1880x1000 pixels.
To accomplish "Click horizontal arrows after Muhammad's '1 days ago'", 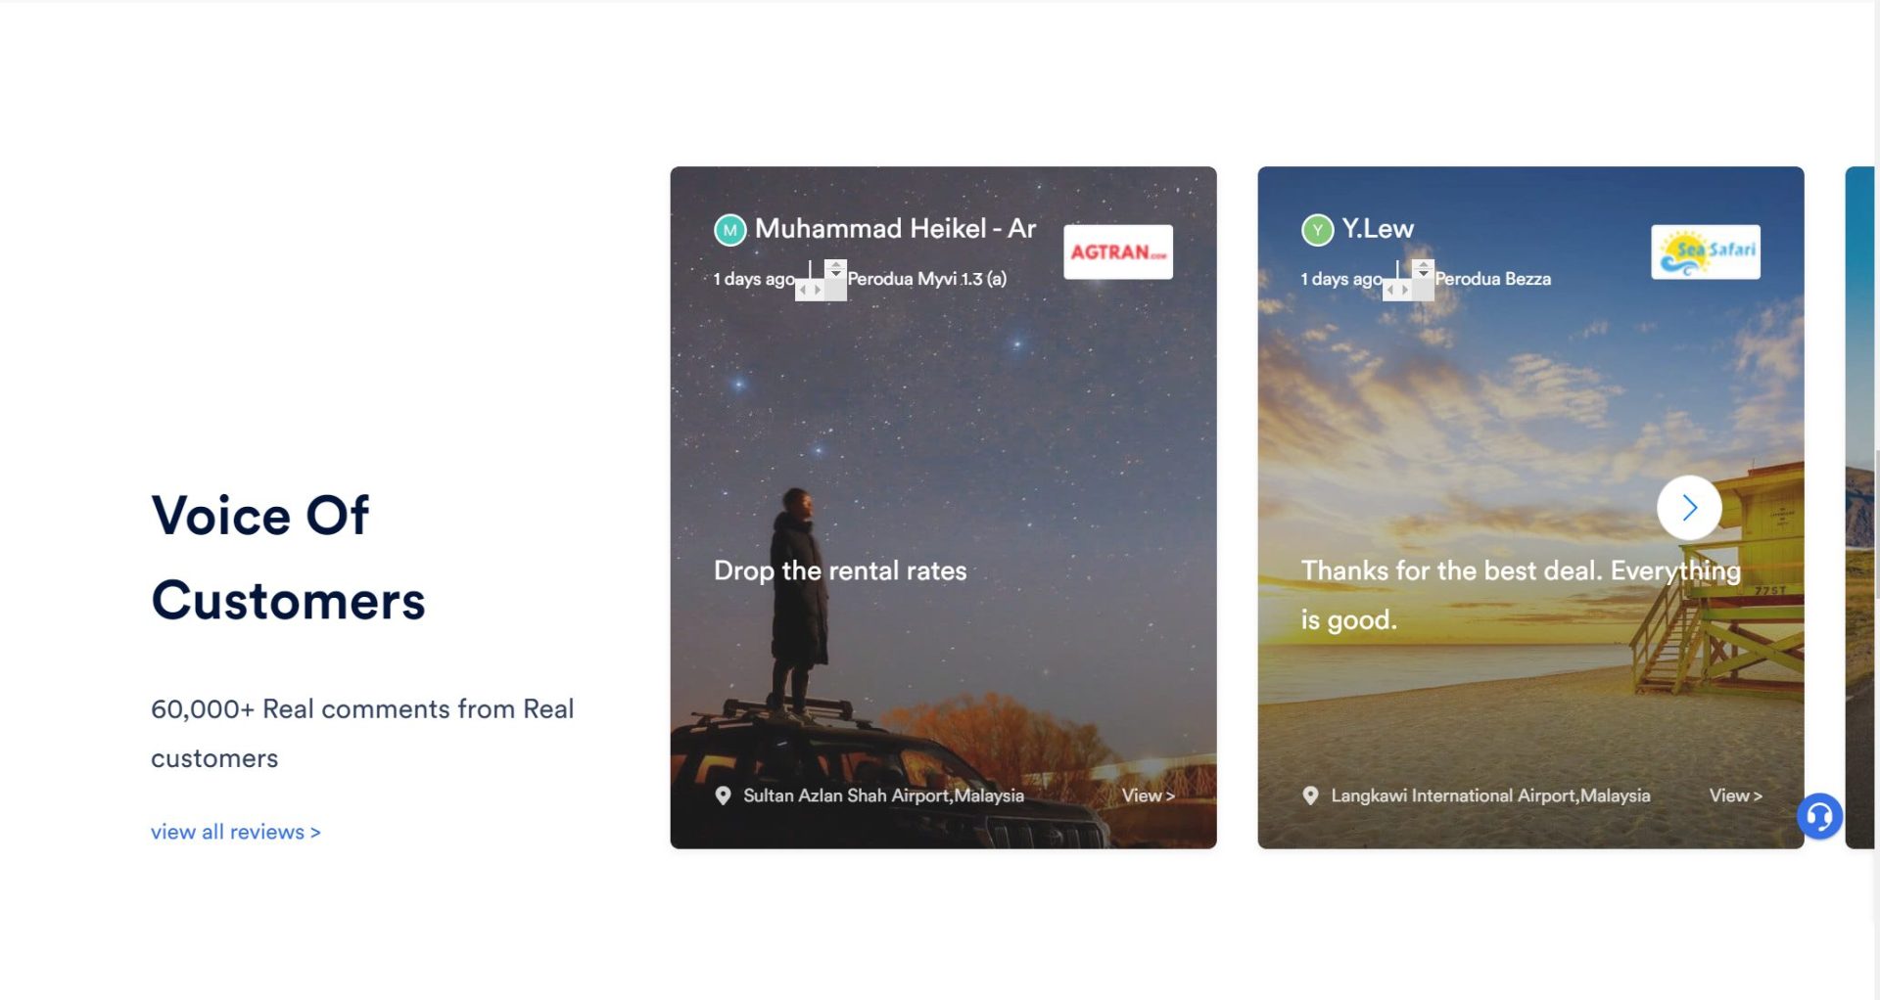I will [x=810, y=291].
